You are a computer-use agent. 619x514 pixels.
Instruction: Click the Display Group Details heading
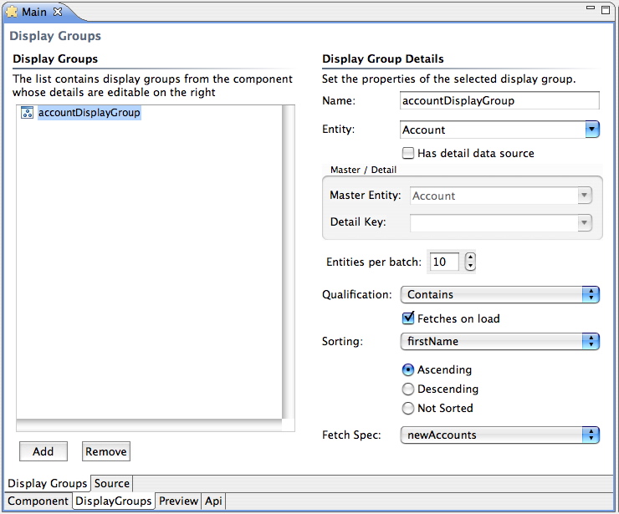[x=383, y=59]
